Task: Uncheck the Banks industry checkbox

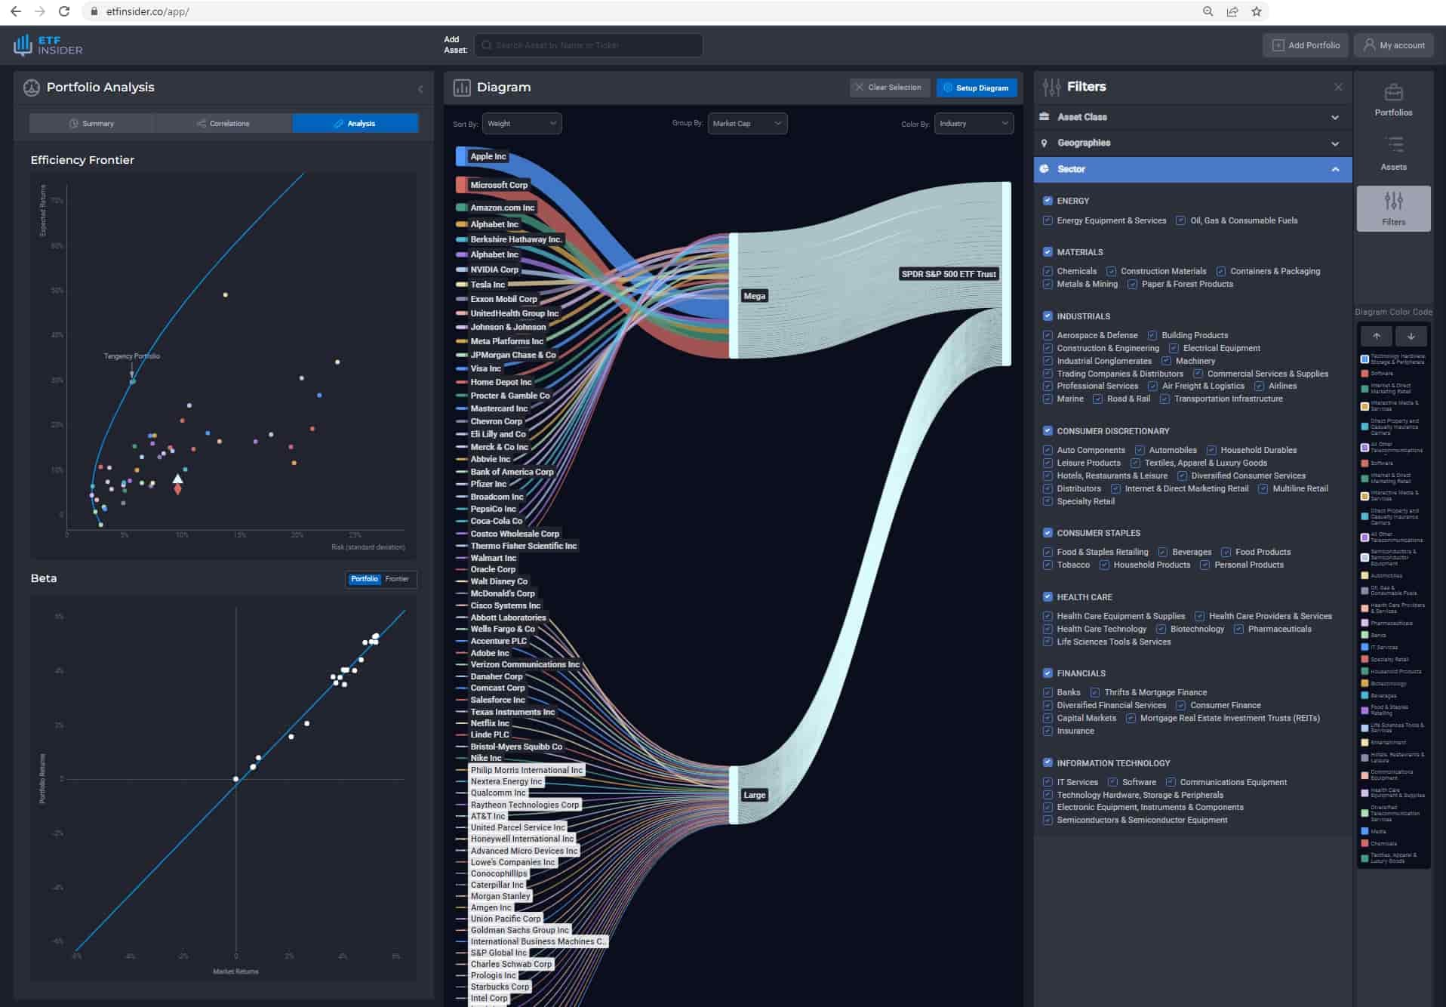Action: 1048,692
